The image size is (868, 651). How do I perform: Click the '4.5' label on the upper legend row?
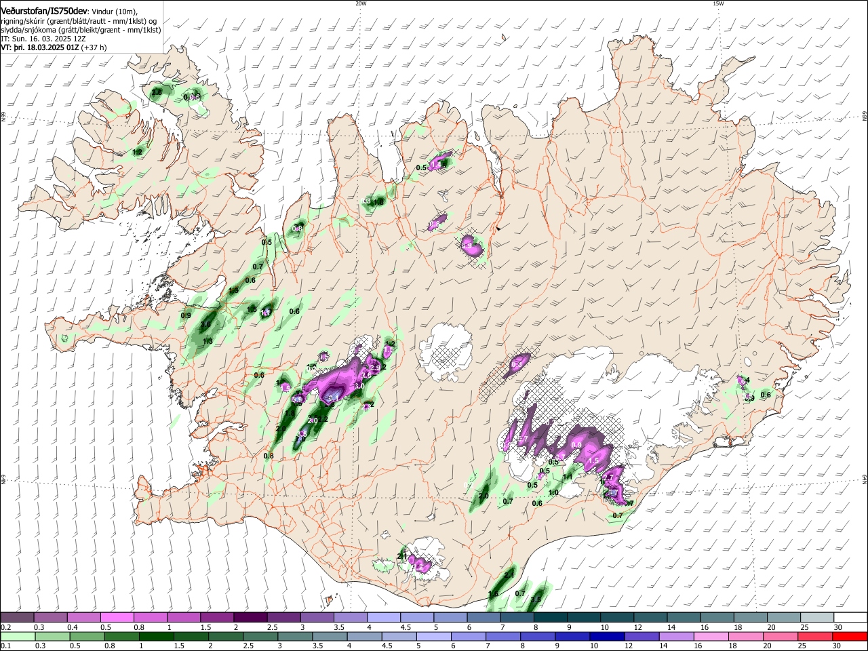pyautogui.click(x=405, y=627)
